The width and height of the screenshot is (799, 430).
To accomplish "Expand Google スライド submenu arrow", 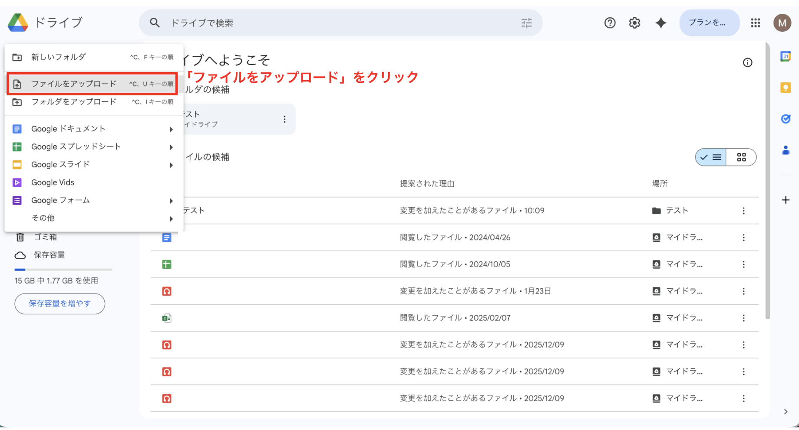I will click(x=172, y=165).
